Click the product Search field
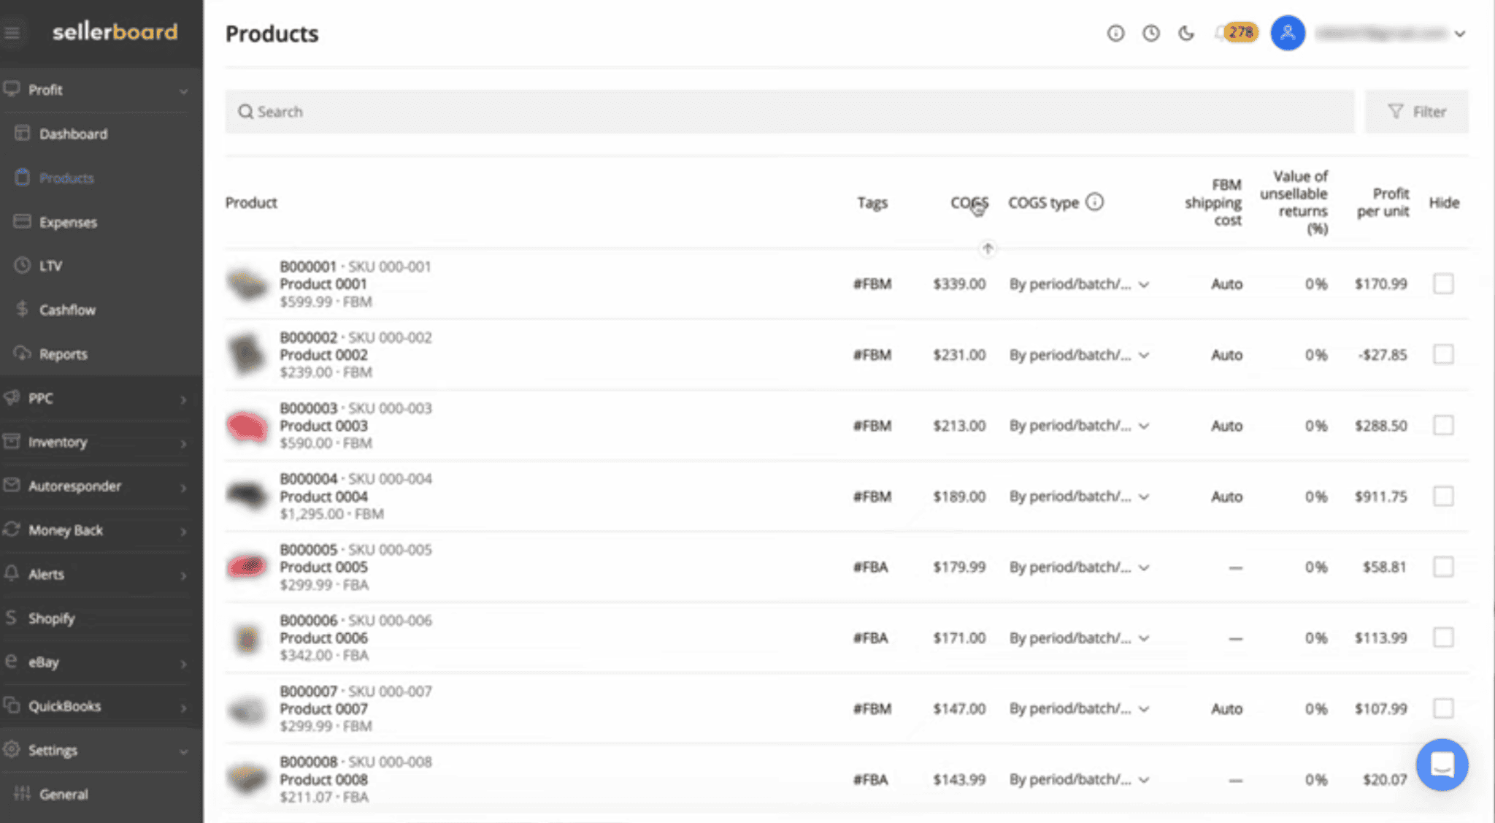The height and width of the screenshot is (823, 1495). pyautogui.click(x=788, y=112)
